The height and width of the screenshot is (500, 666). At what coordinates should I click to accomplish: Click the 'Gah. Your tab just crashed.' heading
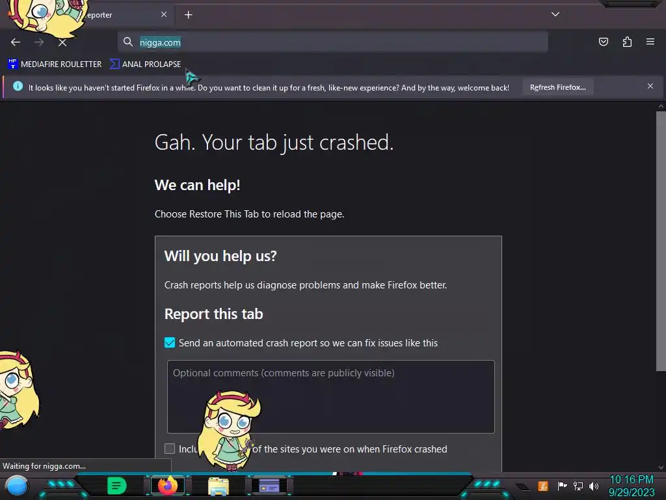pos(274,142)
